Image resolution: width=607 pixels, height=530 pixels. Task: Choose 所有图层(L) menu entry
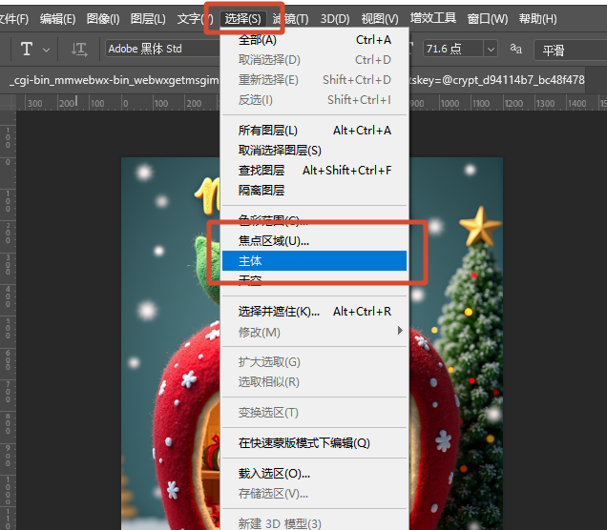[x=314, y=131]
